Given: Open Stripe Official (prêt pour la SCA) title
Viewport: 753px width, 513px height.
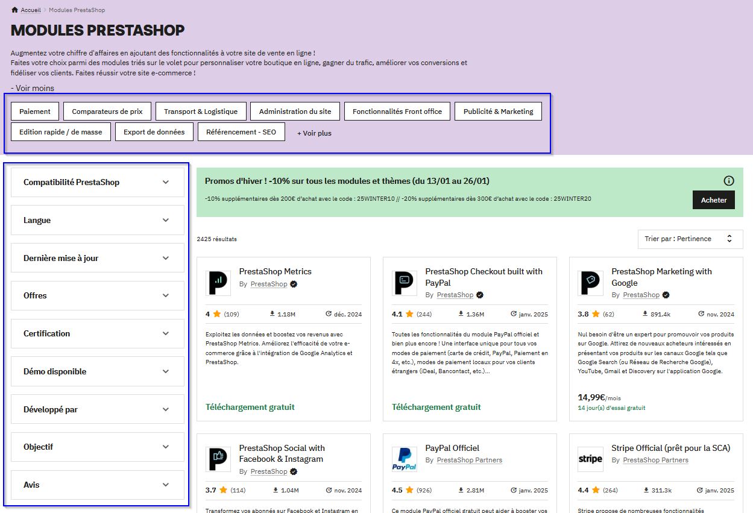Looking at the screenshot, I should coord(671,448).
